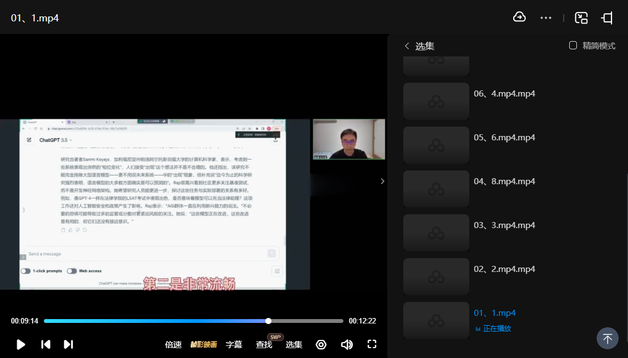Toggle the 选集 episode list in the control bar
The image size is (628, 358).
(x=294, y=344)
